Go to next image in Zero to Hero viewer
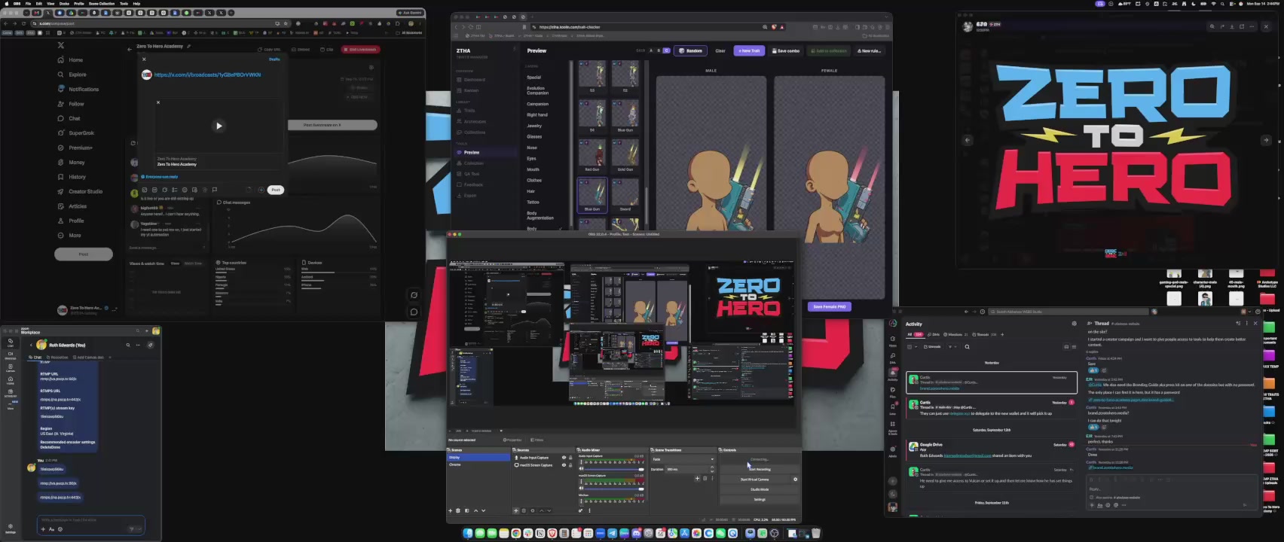Screen dimensions: 1284x542 click(x=1266, y=140)
